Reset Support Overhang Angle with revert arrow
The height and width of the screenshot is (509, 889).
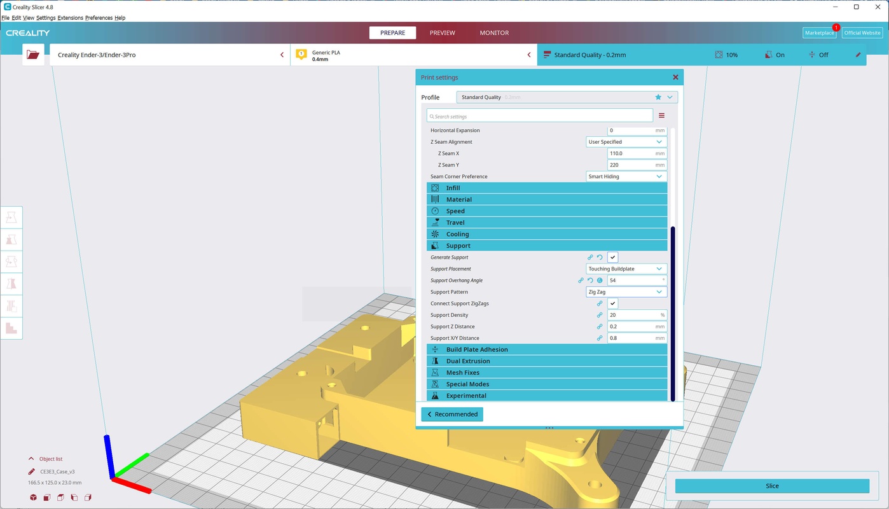590,281
